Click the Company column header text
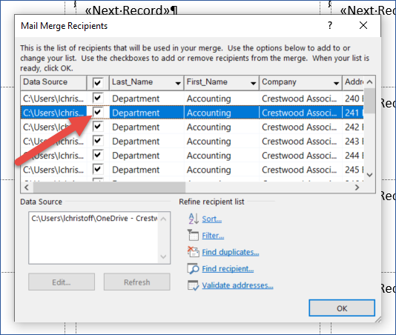Screen dimensions: 396x335 point(279,82)
